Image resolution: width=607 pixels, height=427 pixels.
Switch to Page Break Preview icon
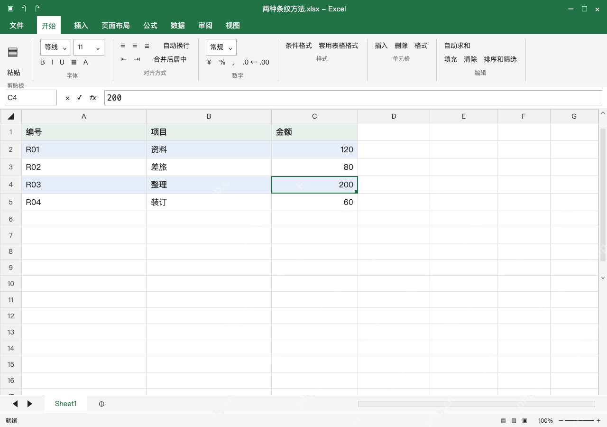pos(524,421)
